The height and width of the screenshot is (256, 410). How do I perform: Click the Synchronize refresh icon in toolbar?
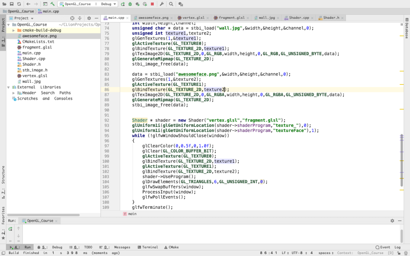tap(19, 4)
